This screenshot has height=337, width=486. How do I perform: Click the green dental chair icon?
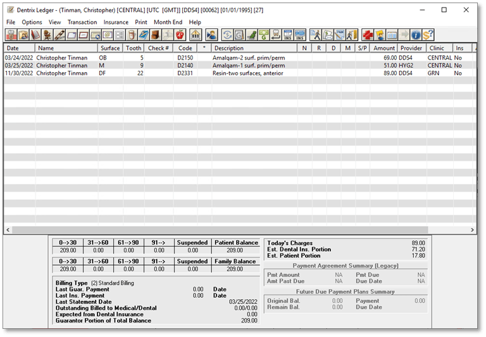point(251,35)
